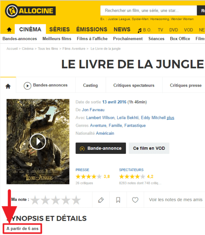Play the trailer from the poster overlay

tap(38, 141)
